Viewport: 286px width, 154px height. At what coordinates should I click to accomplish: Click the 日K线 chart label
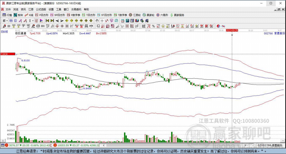click(x=4, y=32)
